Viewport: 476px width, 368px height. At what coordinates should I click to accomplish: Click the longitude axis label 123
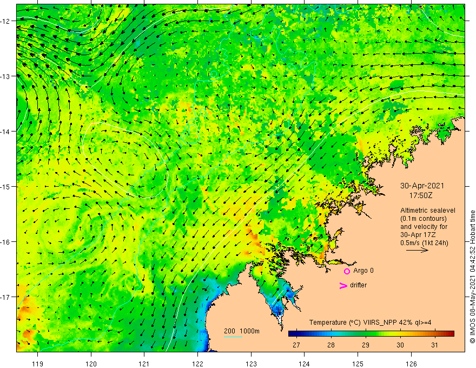251,364
